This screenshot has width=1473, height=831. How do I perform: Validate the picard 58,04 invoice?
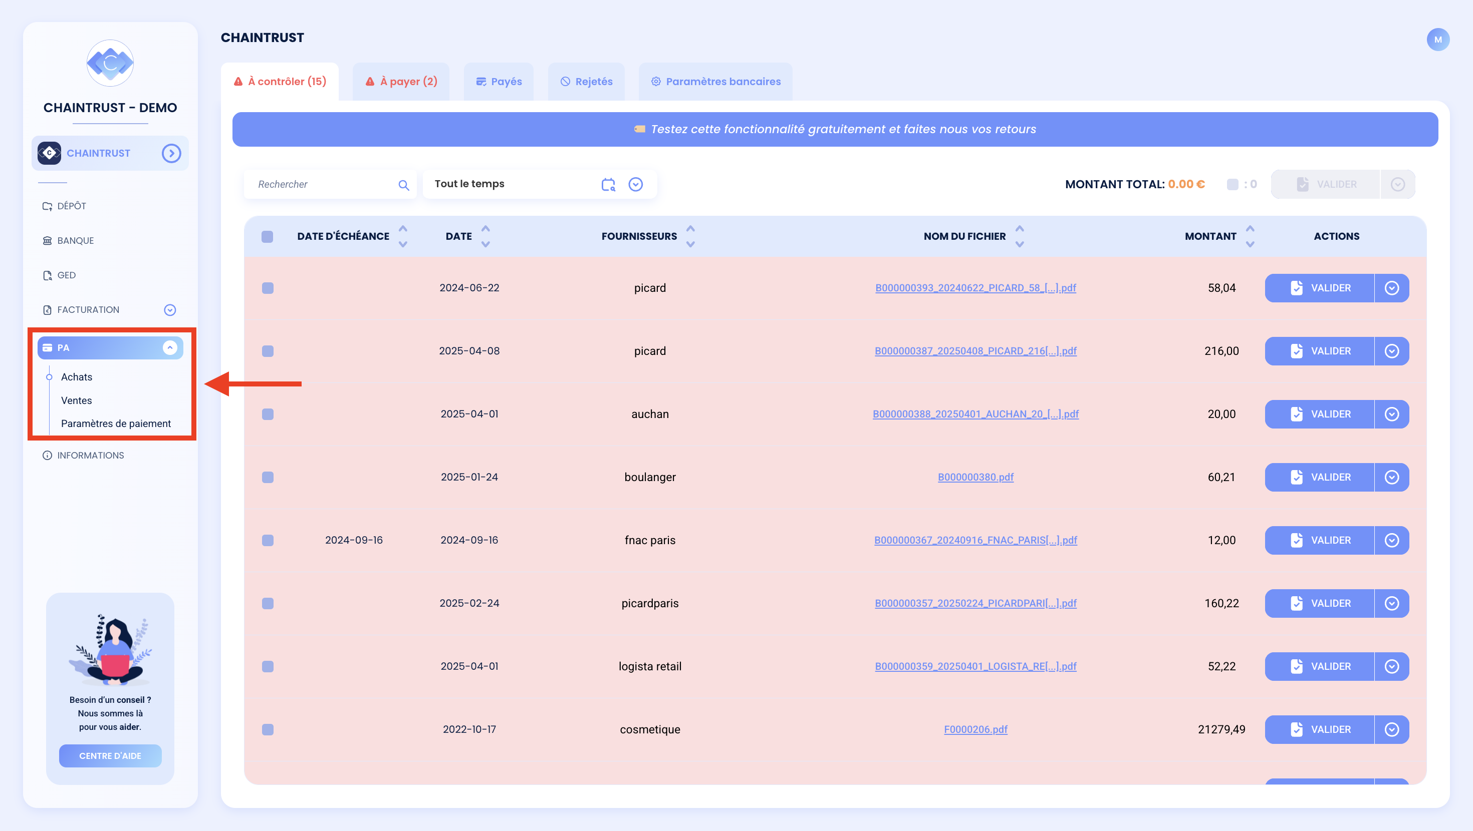(x=1320, y=288)
